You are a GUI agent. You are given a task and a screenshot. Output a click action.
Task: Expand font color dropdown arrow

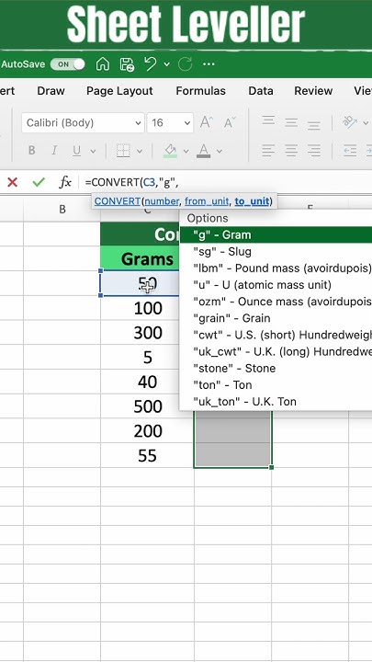coord(220,151)
